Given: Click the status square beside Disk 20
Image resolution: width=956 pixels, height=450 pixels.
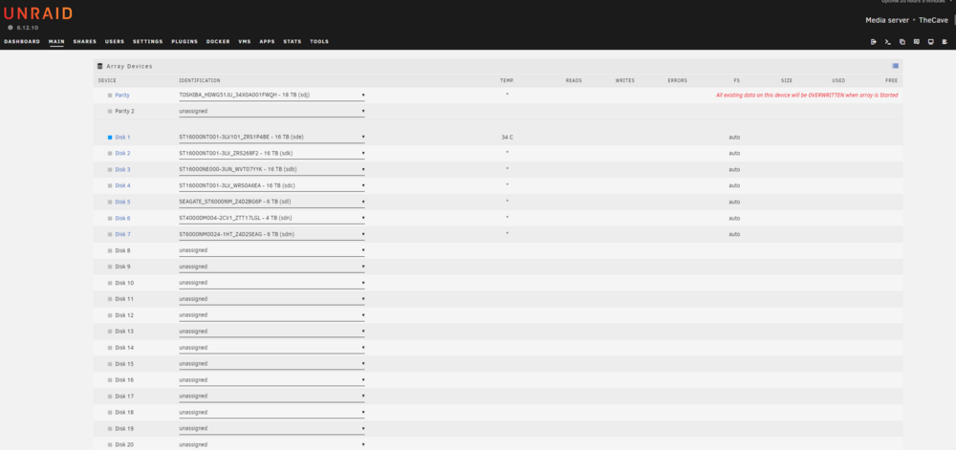Looking at the screenshot, I should [x=110, y=444].
